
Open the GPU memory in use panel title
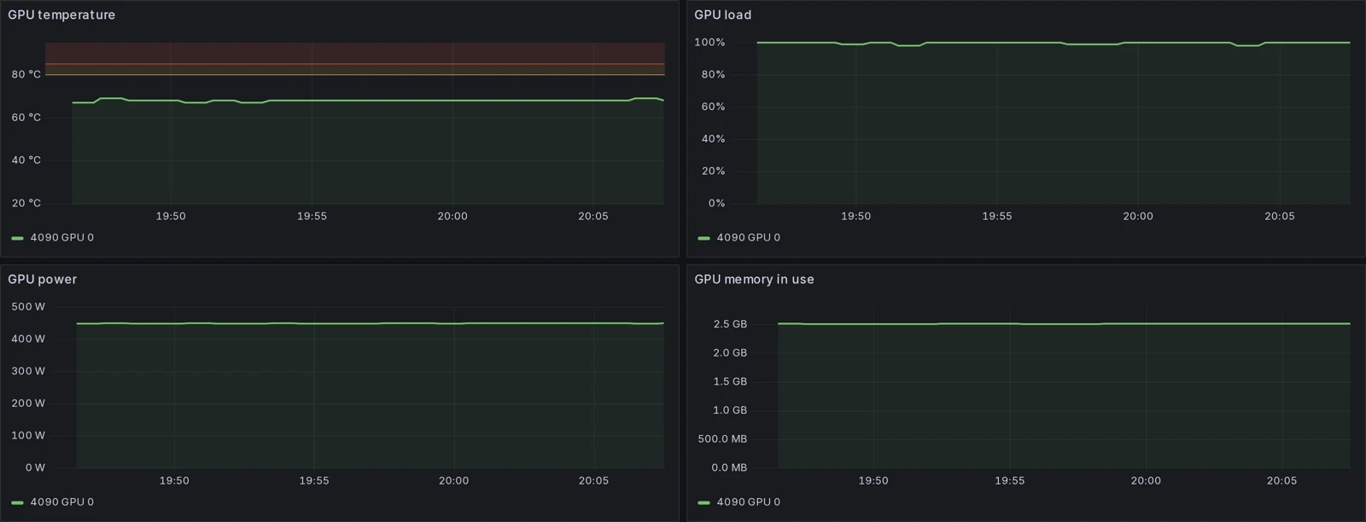point(754,279)
